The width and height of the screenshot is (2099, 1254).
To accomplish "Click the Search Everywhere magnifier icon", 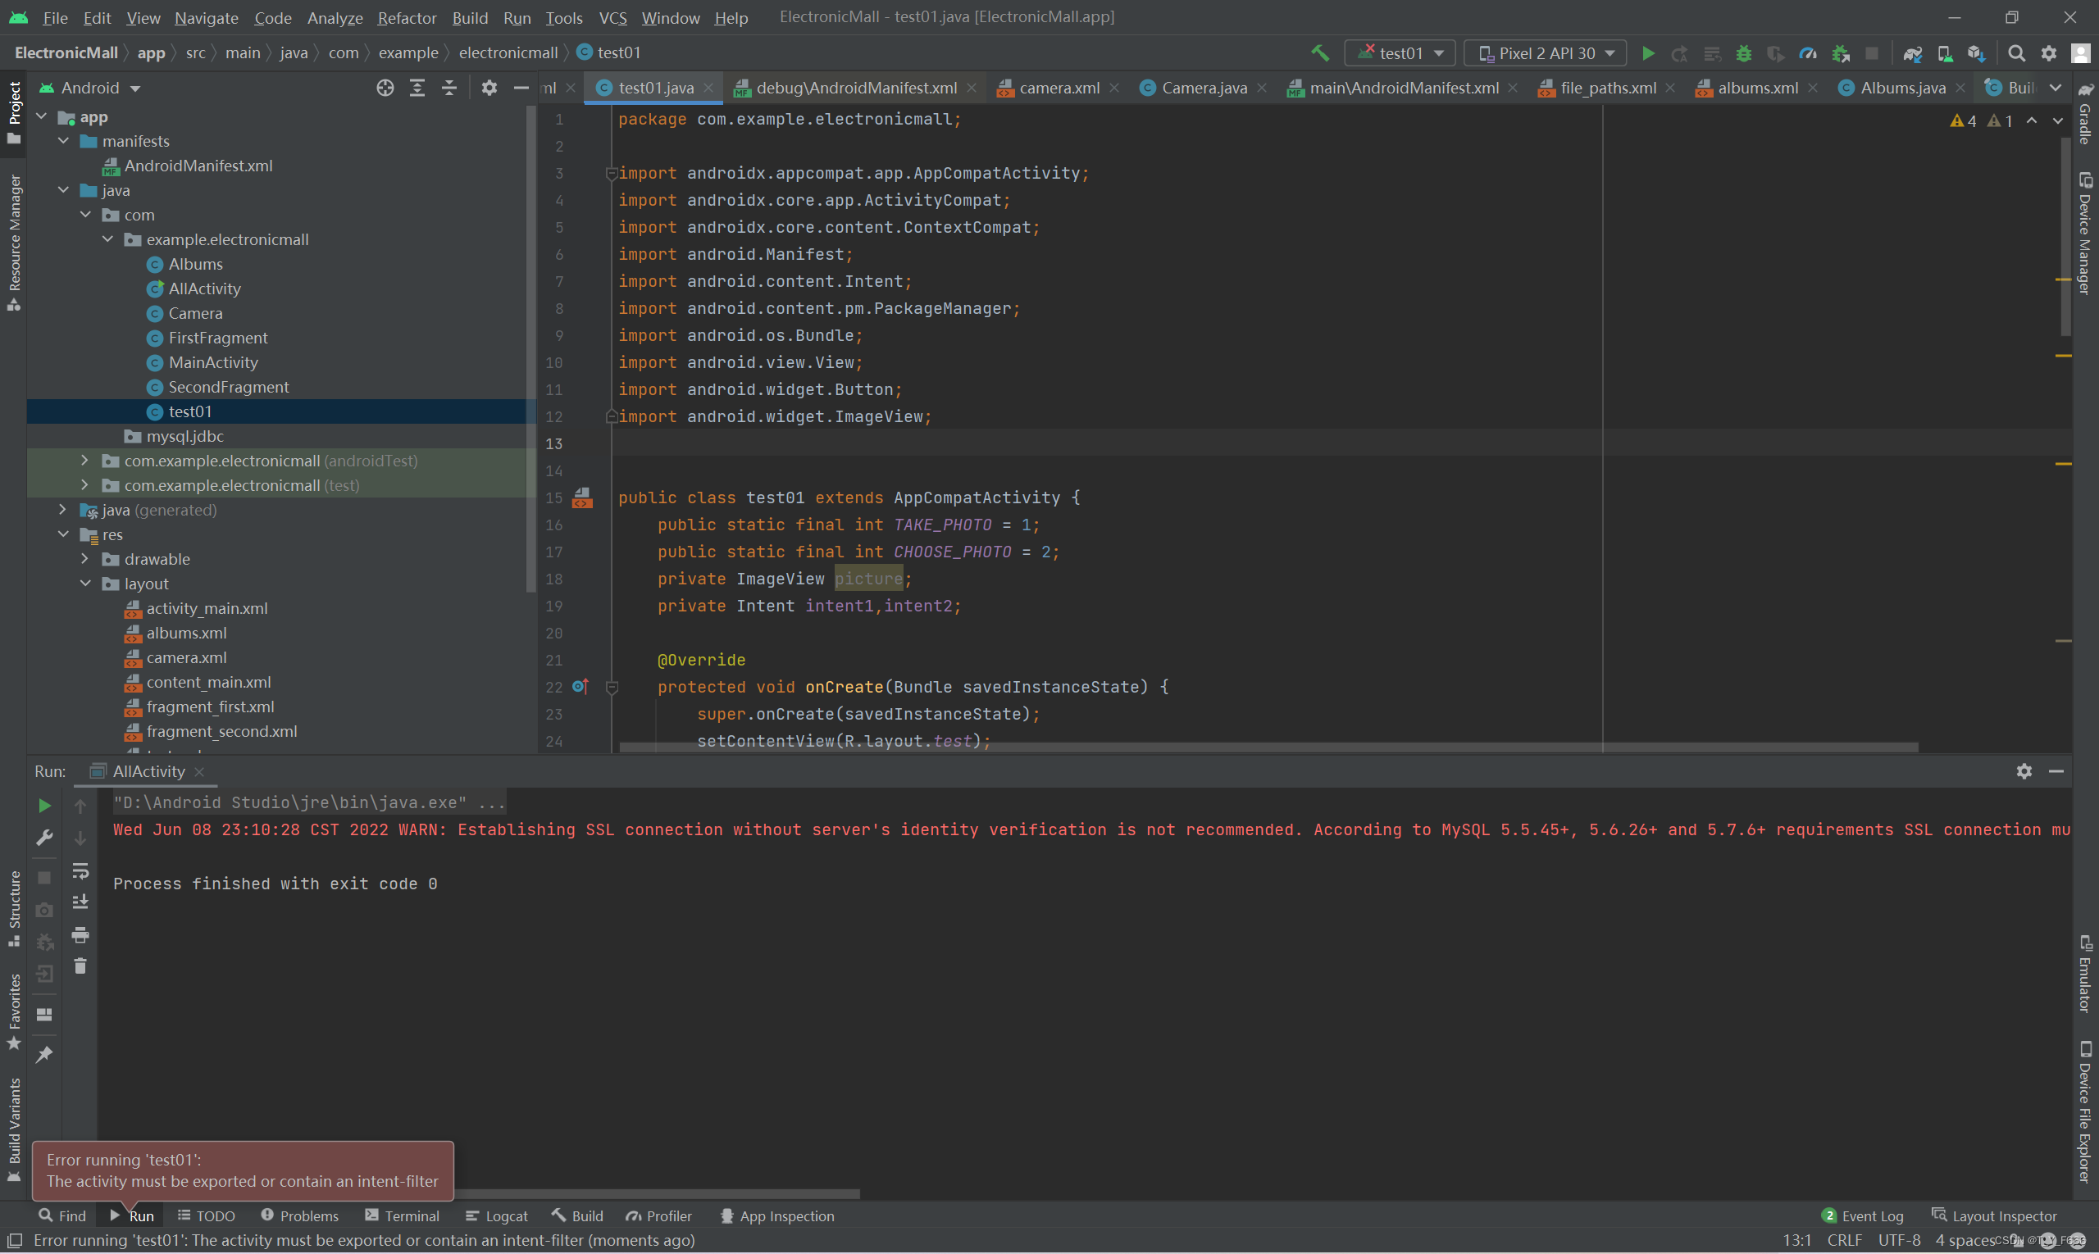I will [x=2016, y=53].
